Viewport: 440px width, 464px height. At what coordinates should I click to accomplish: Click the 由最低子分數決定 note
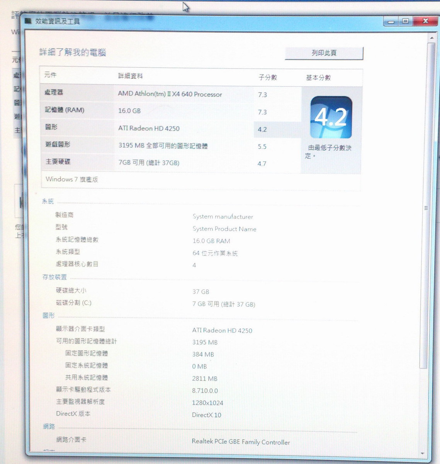pyautogui.click(x=329, y=152)
